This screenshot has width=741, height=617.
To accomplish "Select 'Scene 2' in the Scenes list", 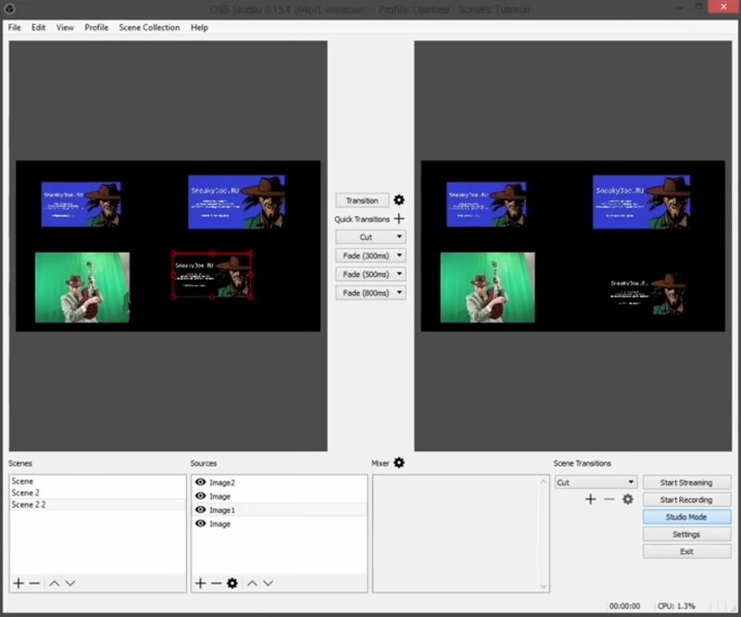I will [97, 493].
